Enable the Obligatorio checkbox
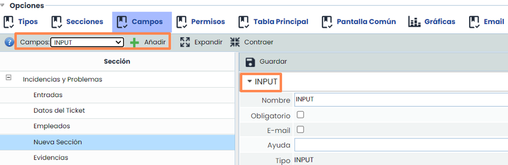Image resolution: width=508 pixels, height=165 pixels. [300, 115]
